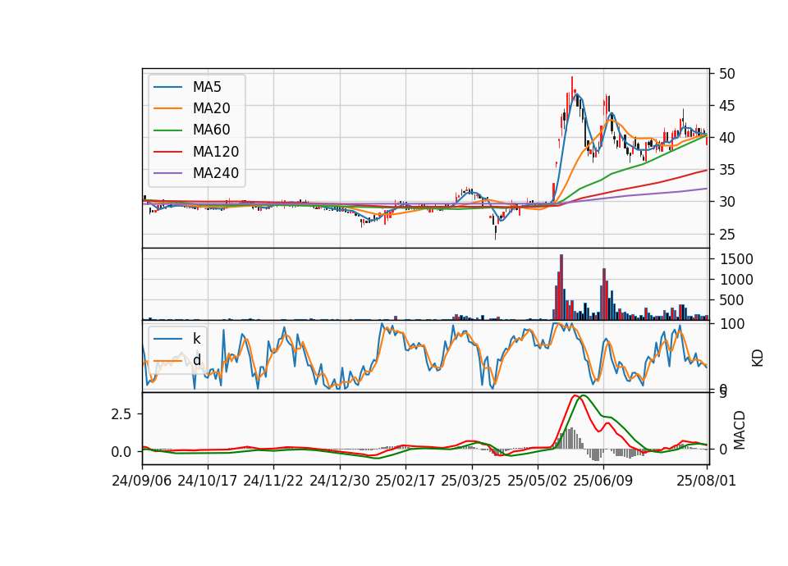Click the price axis value 50

[x=726, y=74]
